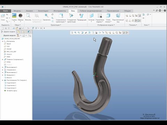The height and width of the screenshot is (125, 167).
Task: Click the undo arrow in quick access toolbar
Action: [x=23, y=28]
